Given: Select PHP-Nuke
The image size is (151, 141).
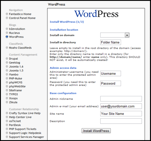Looking at the screenshot, I should pos(15,79).
